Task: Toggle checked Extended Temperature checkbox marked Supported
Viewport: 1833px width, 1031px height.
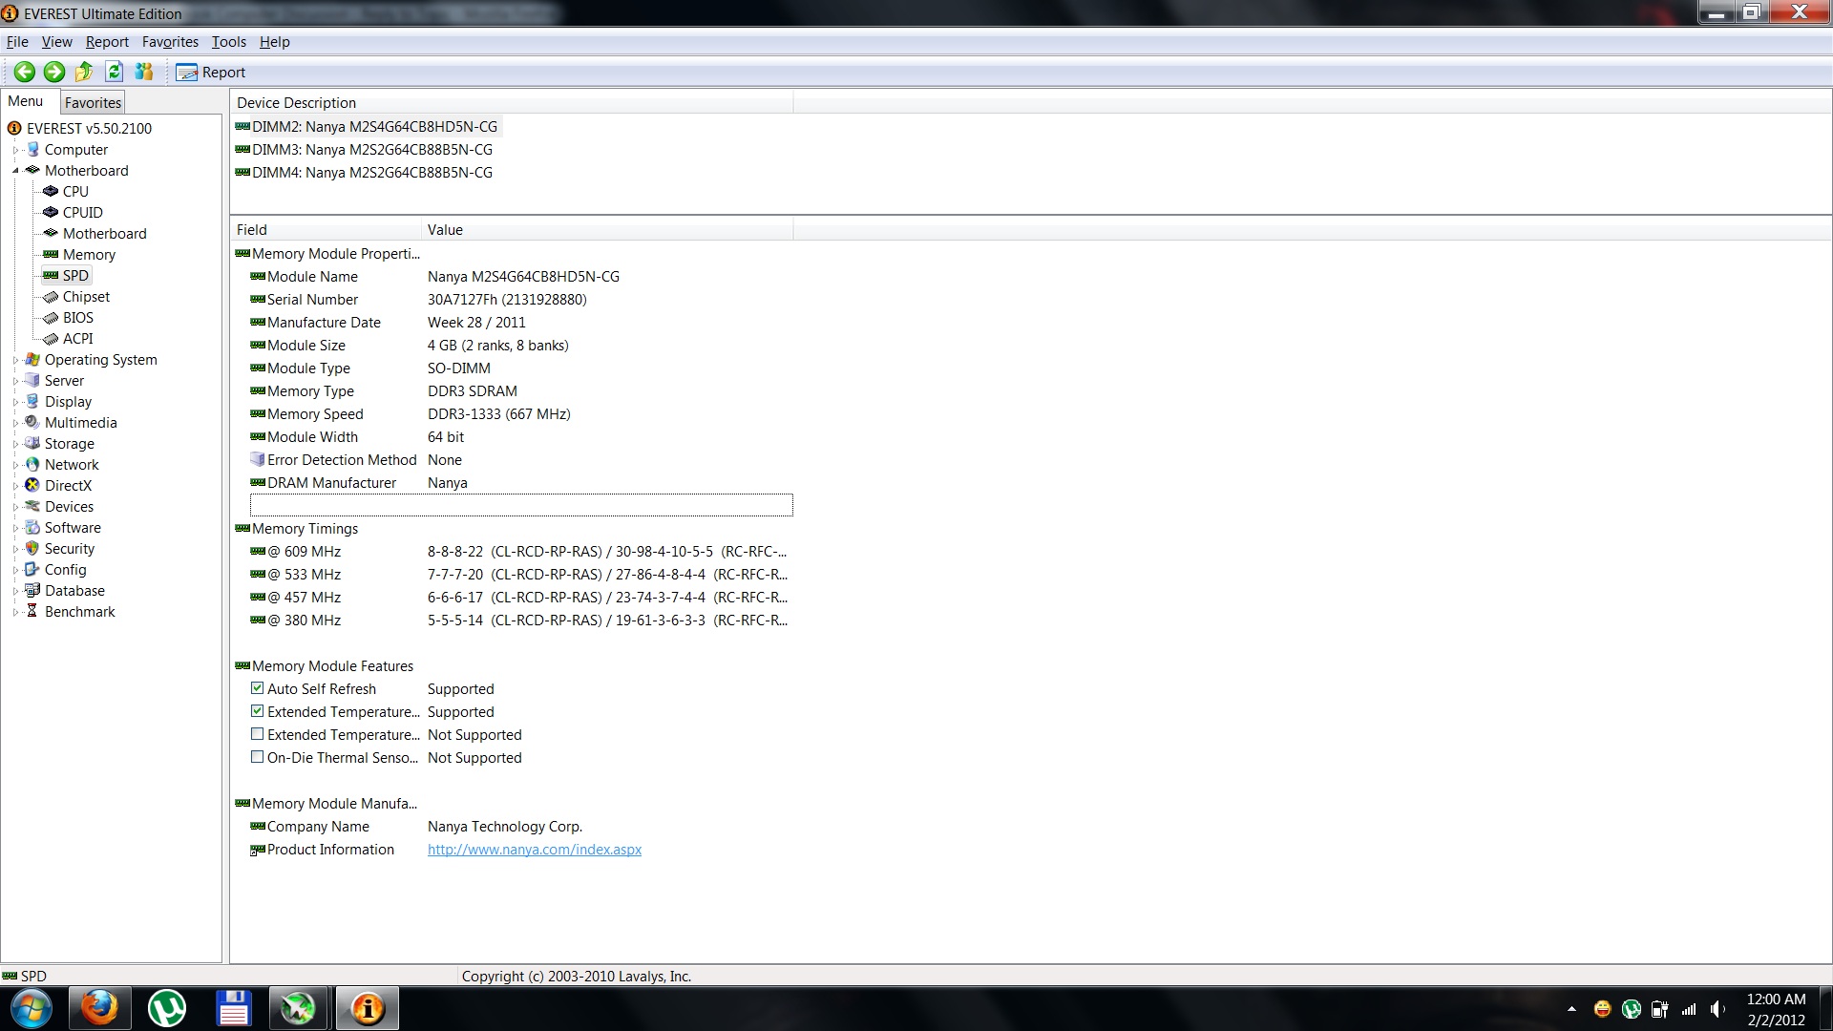Action: pos(257,711)
